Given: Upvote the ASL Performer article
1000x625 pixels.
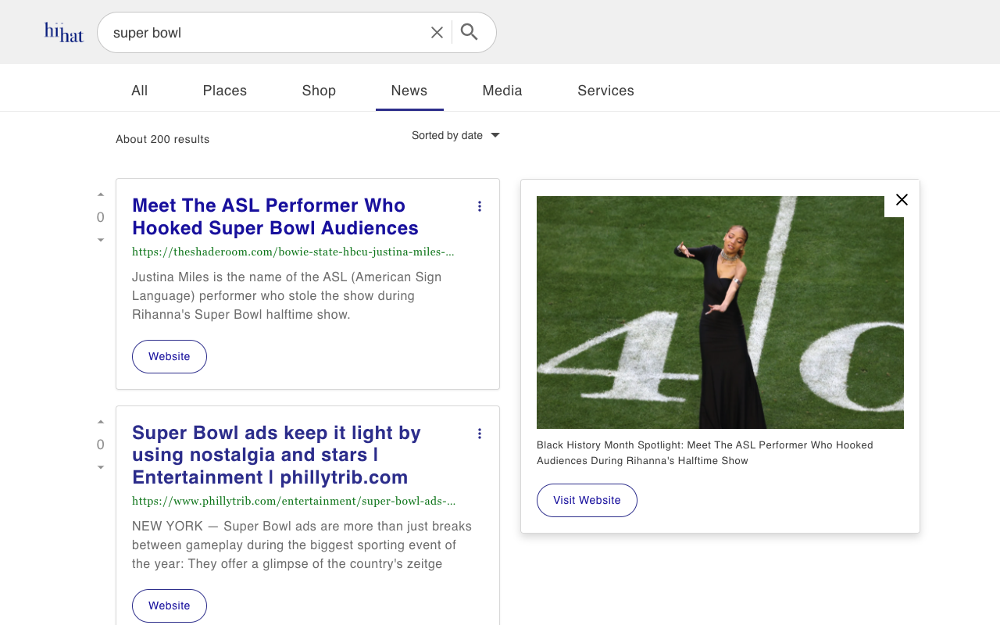Looking at the screenshot, I should click(101, 195).
